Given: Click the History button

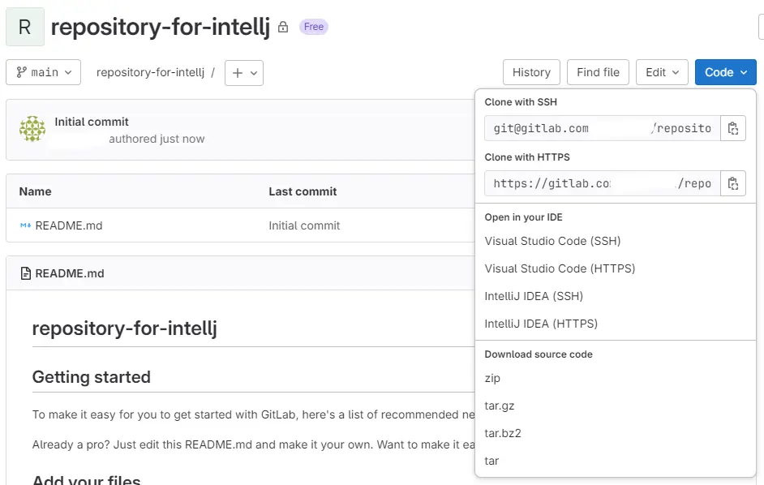Looking at the screenshot, I should [531, 72].
